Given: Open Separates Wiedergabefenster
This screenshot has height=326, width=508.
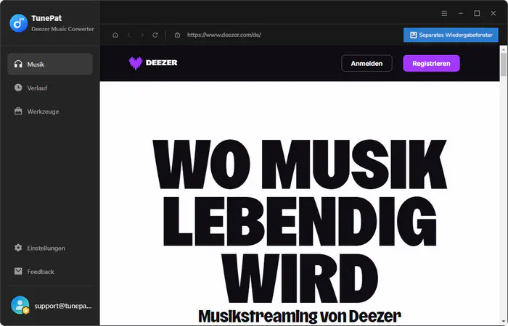Looking at the screenshot, I should (451, 35).
